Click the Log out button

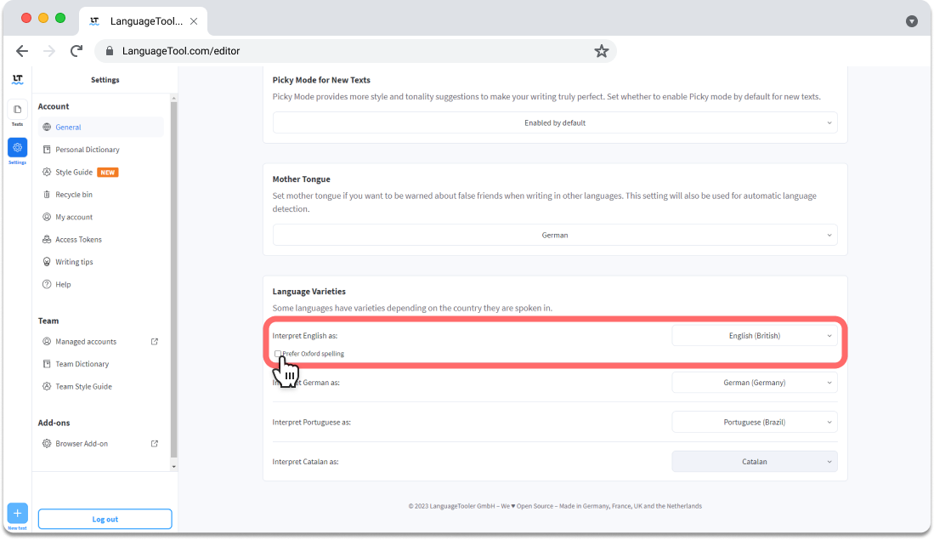pos(105,519)
